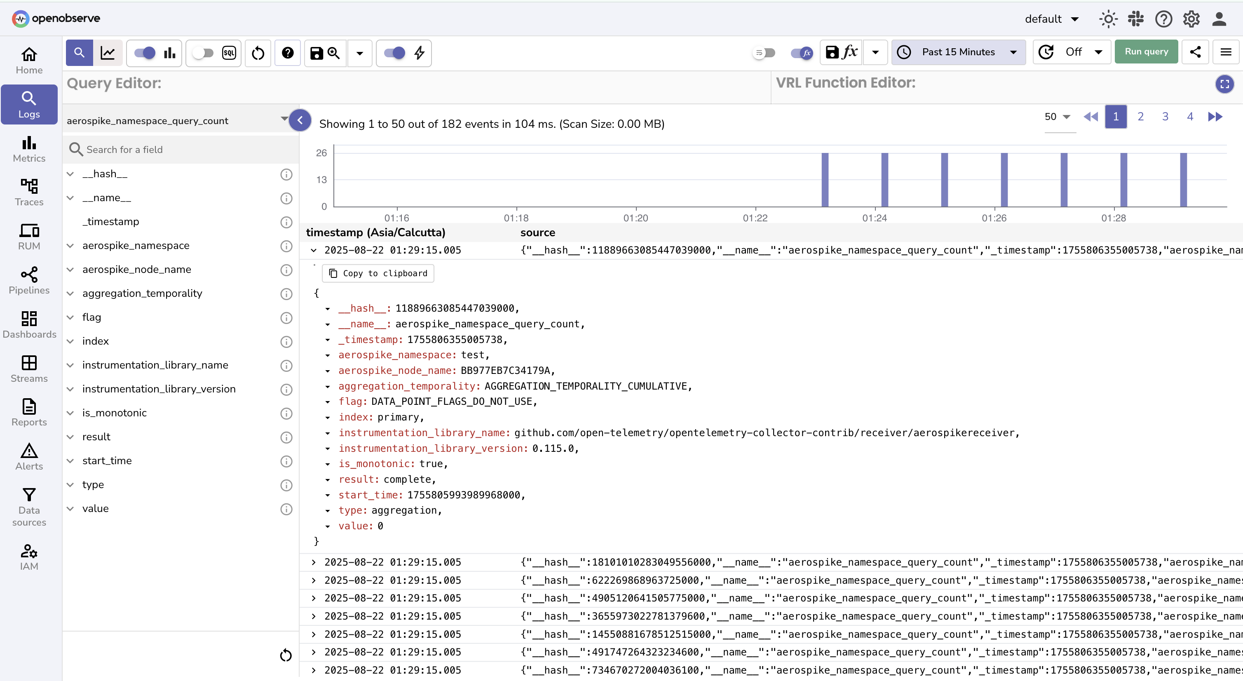
Task: Click the refresh query results icon
Action: point(258,53)
